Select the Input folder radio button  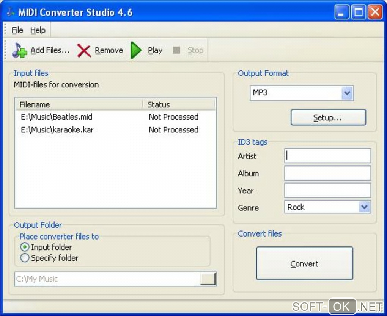pos(25,247)
